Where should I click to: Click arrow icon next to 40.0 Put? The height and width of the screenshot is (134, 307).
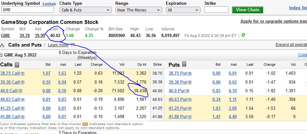pos(188,91)
